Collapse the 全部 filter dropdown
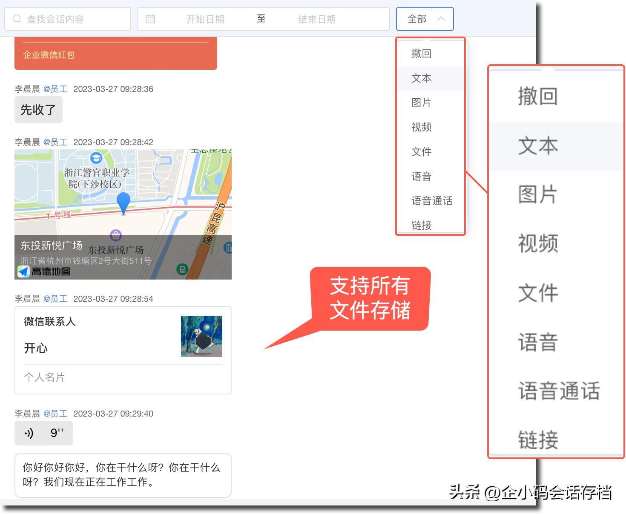The image size is (626, 514). coord(425,19)
